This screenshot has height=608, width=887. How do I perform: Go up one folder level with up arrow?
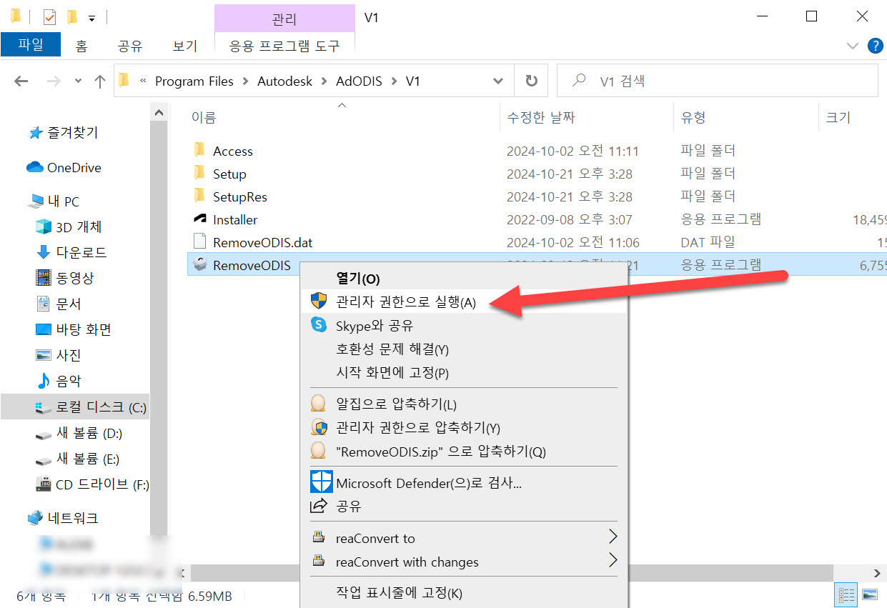tap(100, 81)
